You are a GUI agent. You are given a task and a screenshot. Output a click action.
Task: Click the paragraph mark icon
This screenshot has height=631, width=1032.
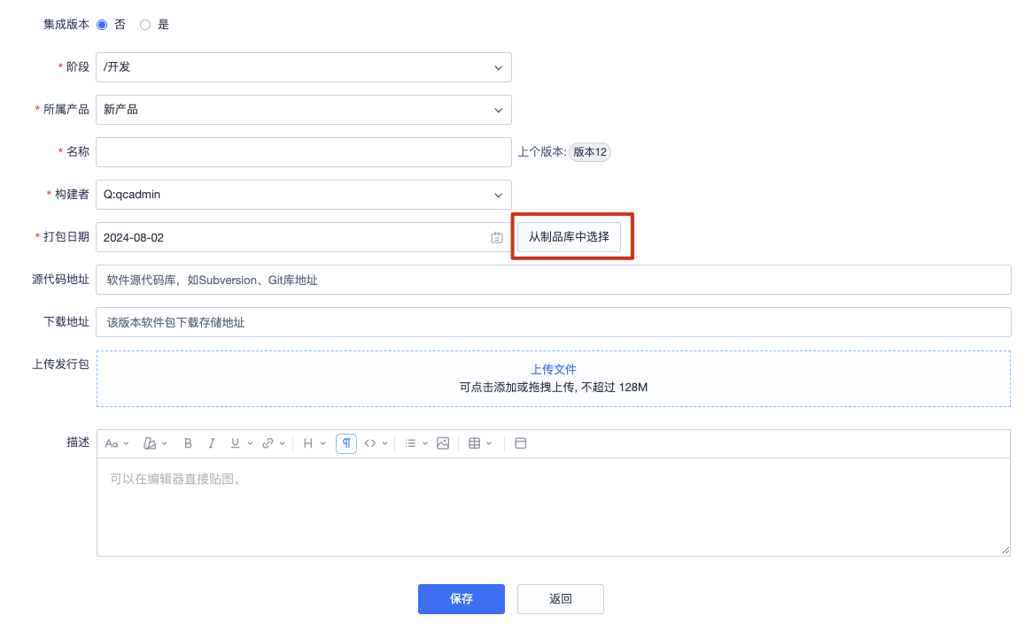[x=346, y=443]
